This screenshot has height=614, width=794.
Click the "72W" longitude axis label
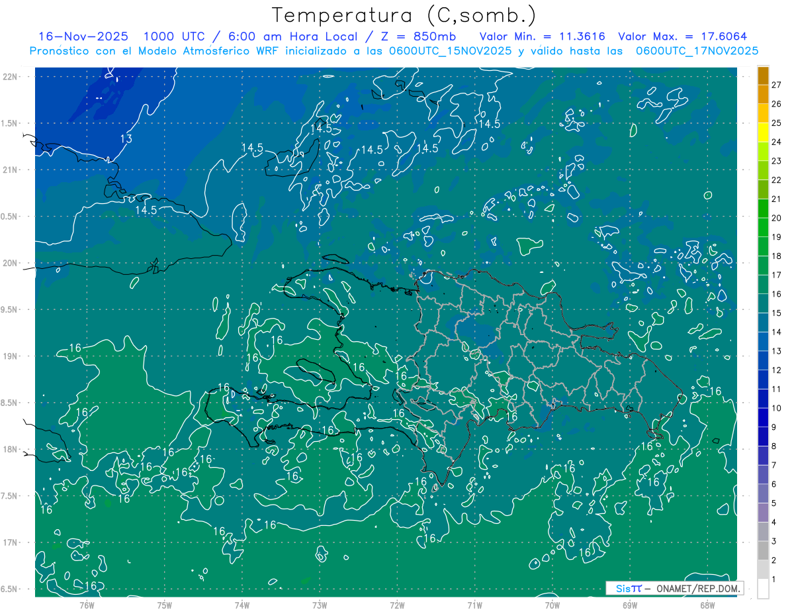click(397, 605)
